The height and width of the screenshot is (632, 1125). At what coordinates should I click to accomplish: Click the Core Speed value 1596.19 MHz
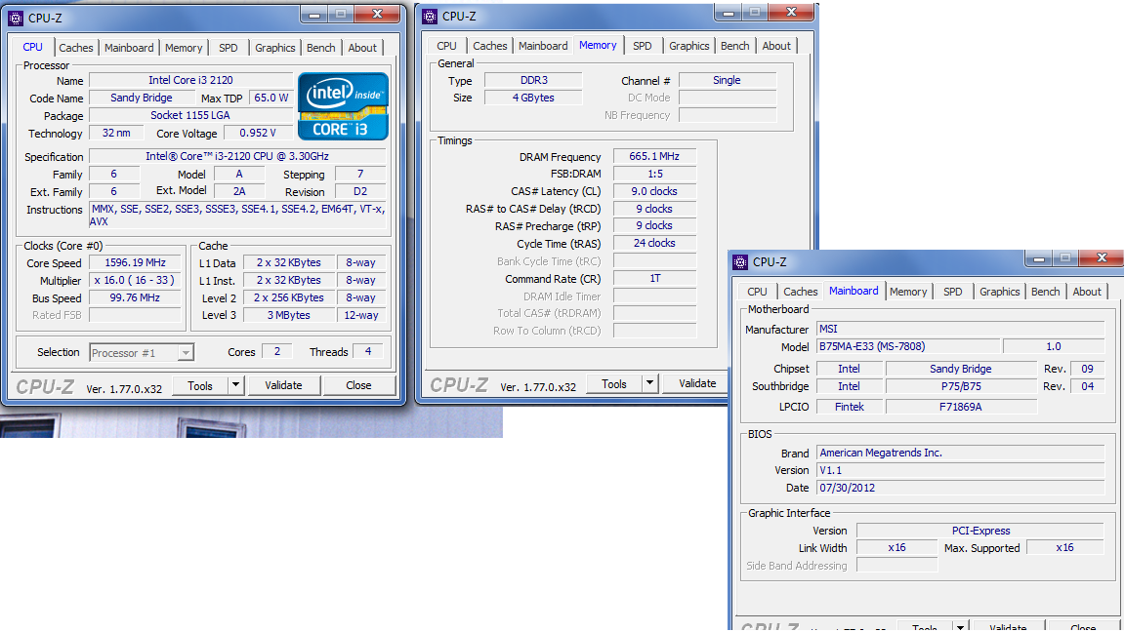click(135, 263)
